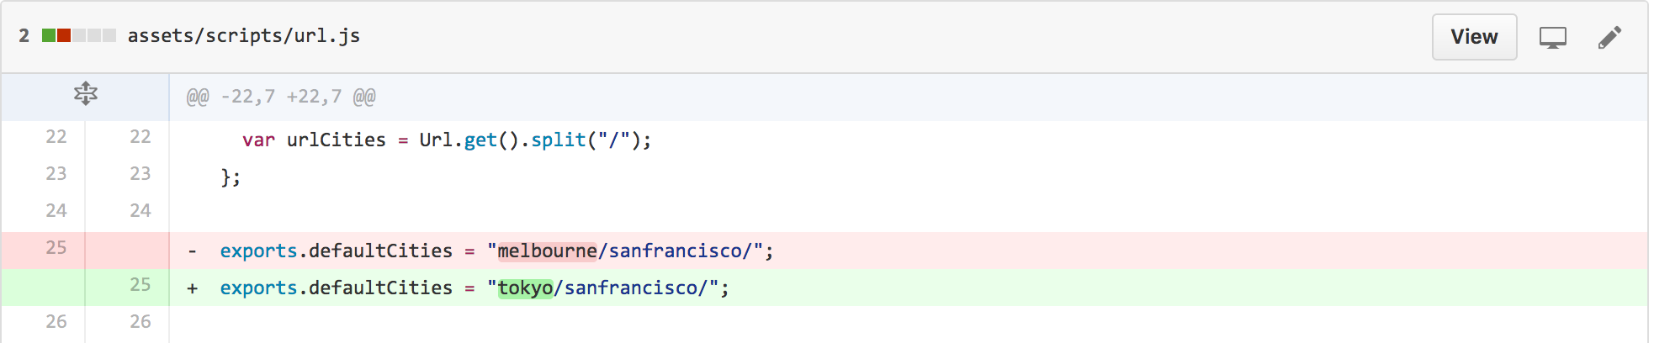1654x343 pixels.
Task: Select new line number 24
Action: click(x=140, y=210)
